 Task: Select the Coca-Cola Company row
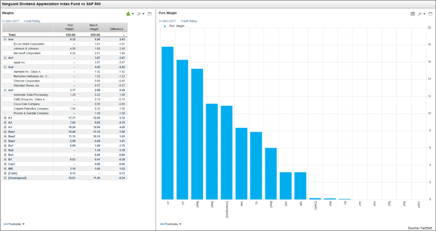pyautogui.click(x=65, y=104)
